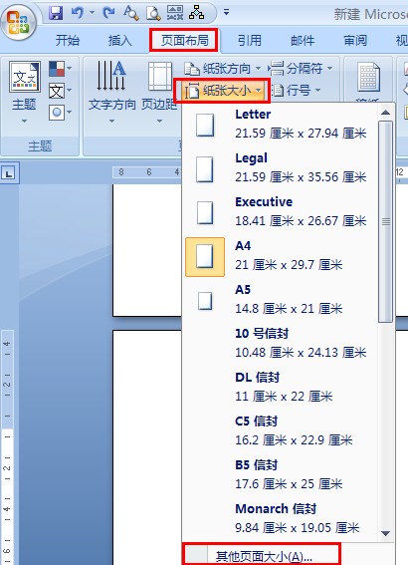The width and height of the screenshot is (408, 565).
Task: Choose Letter paper size
Action: (x=280, y=125)
